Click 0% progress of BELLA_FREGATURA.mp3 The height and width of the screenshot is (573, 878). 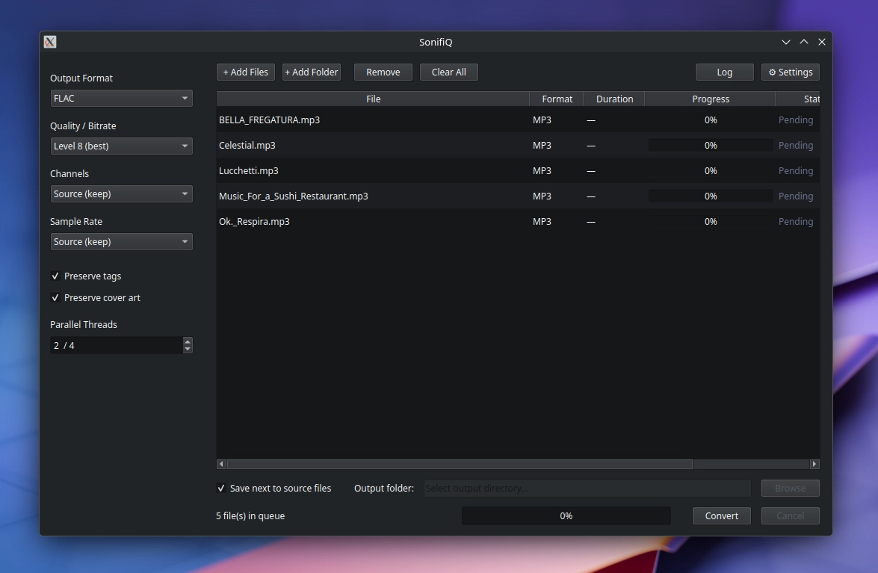pos(710,120)
